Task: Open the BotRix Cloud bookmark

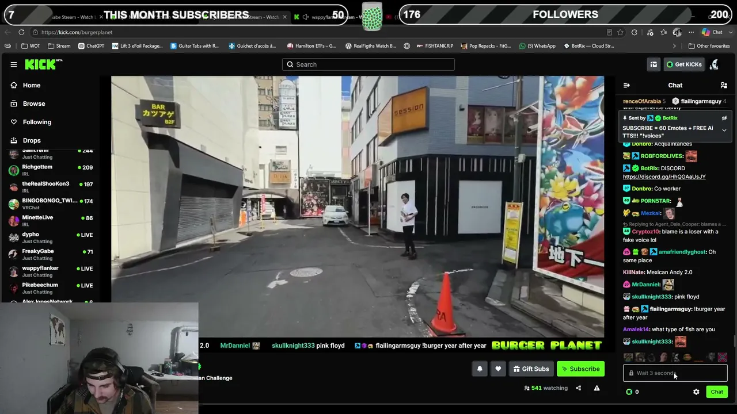Action: pyautogui.click(x=588, y=46)
